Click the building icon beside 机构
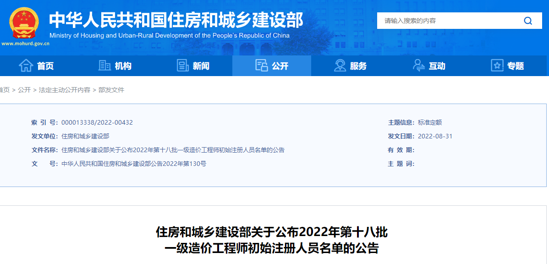Viewport: 549px width, 264px height. (104, 66)
